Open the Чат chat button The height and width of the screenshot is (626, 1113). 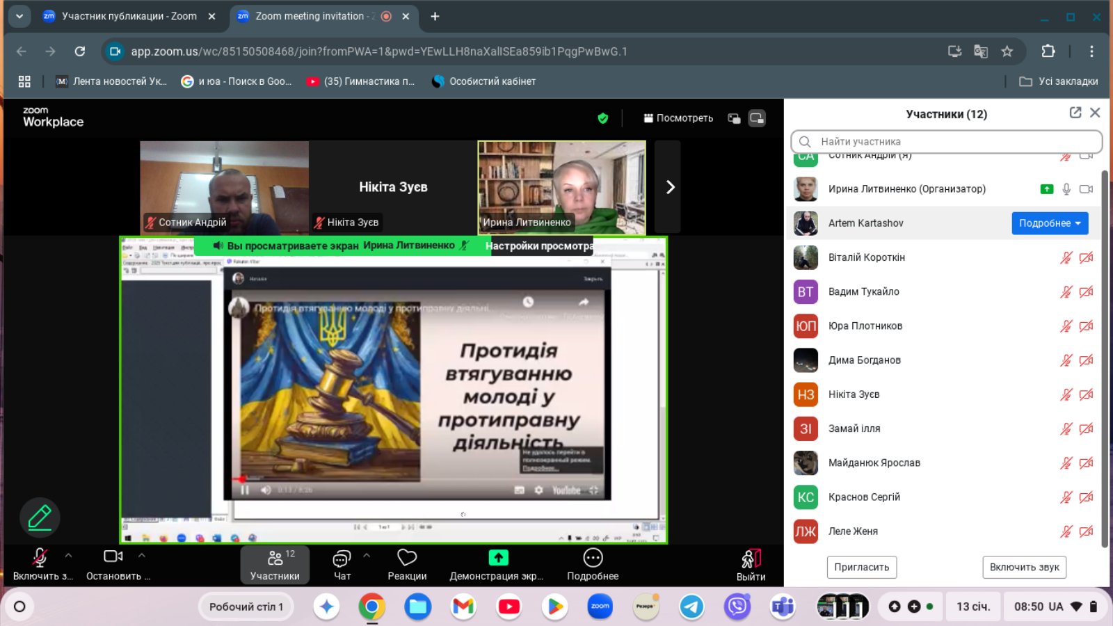coord(342,564)
